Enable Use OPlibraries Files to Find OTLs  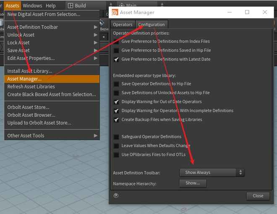(116, 155)
